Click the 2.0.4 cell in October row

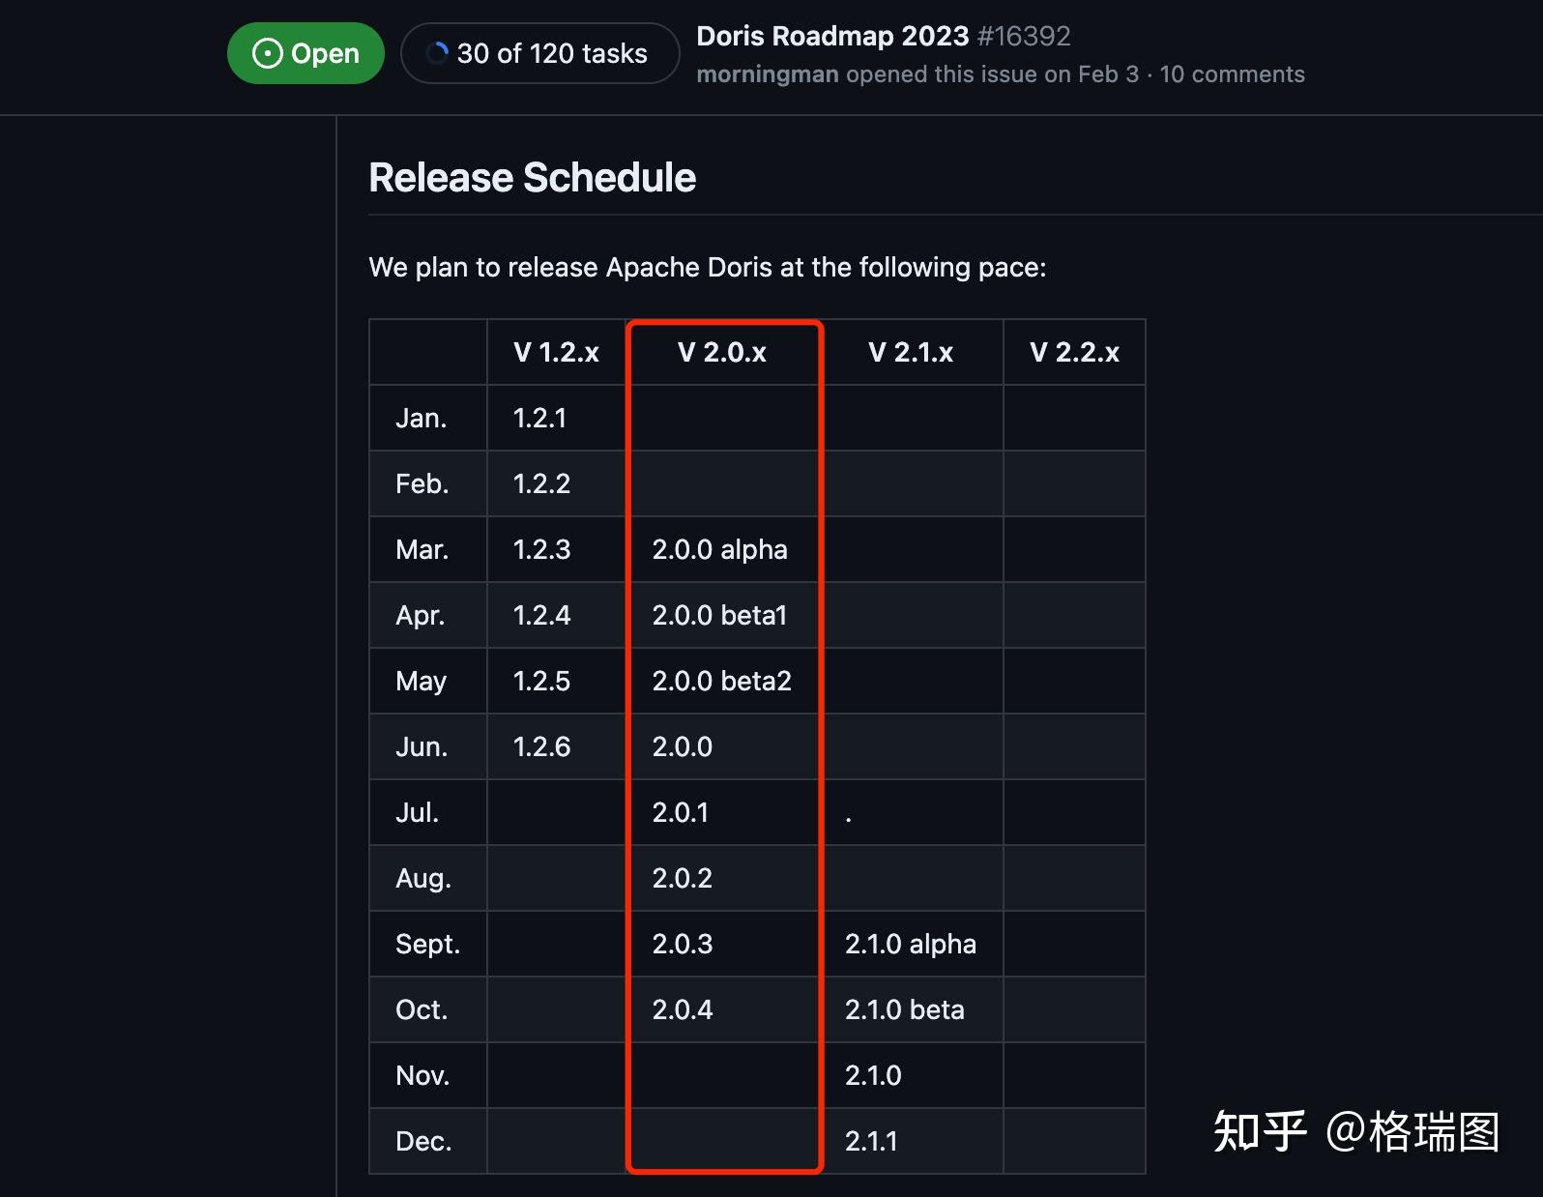coord(682,1009)
